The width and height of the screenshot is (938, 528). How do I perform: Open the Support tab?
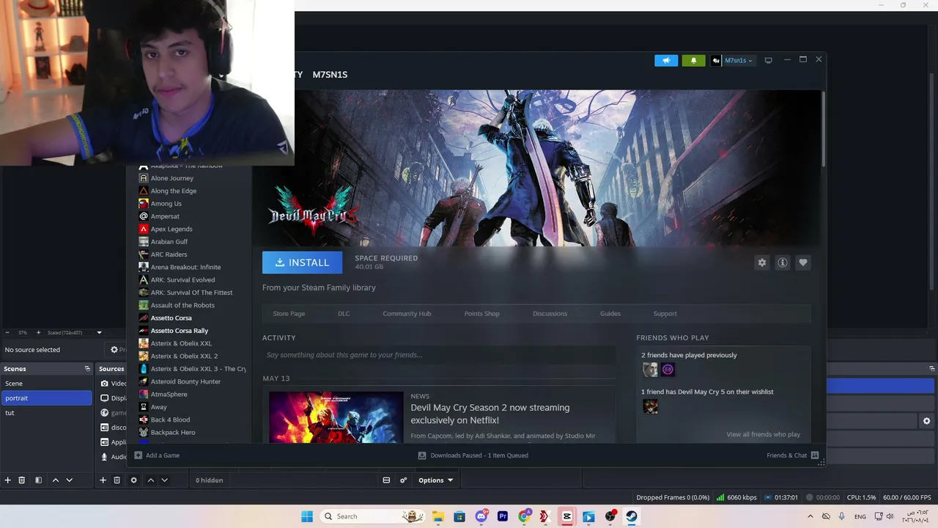coord(665,314)
